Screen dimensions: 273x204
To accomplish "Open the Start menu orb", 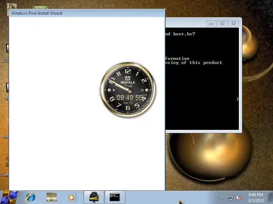I will (x=9, y=197).
